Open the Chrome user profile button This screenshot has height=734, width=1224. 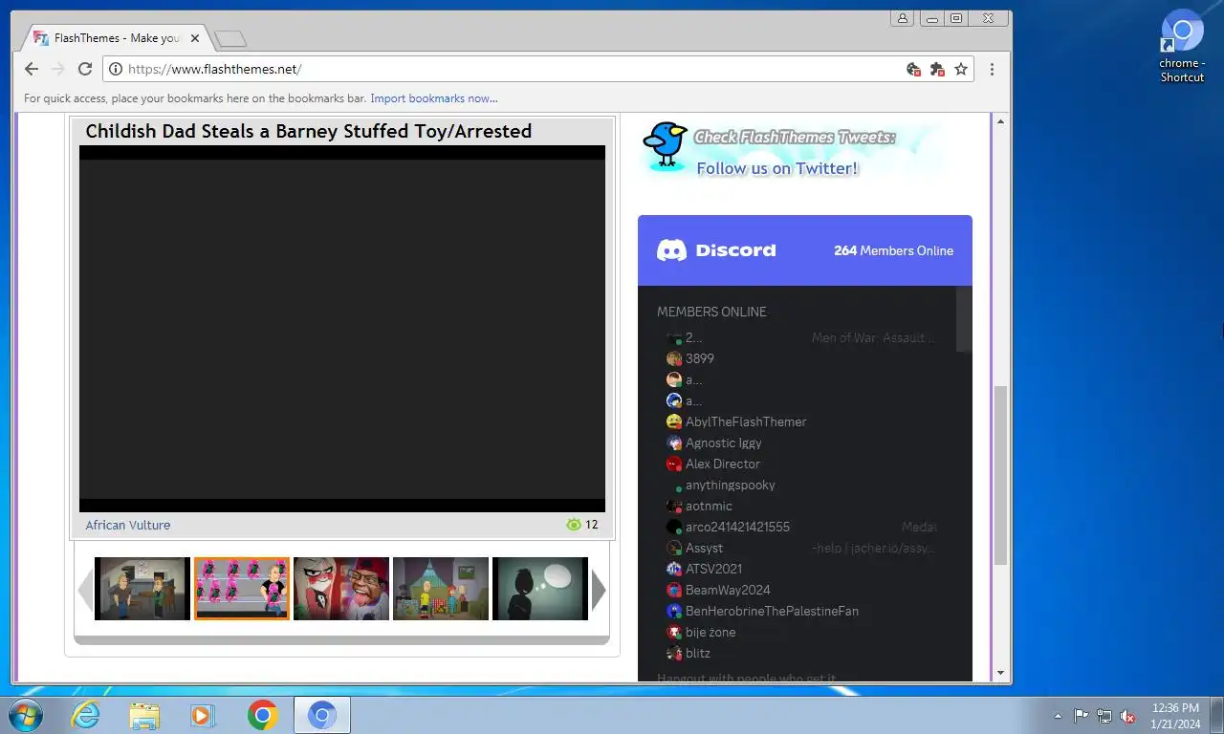pyautogui.click(x=903, y=18)
